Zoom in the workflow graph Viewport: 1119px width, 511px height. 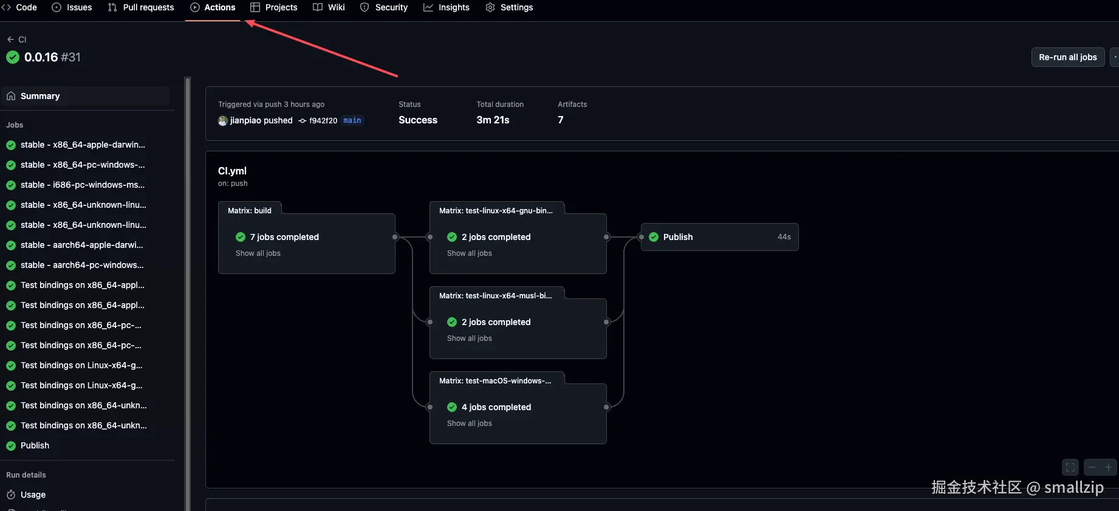pos(1109,467)
